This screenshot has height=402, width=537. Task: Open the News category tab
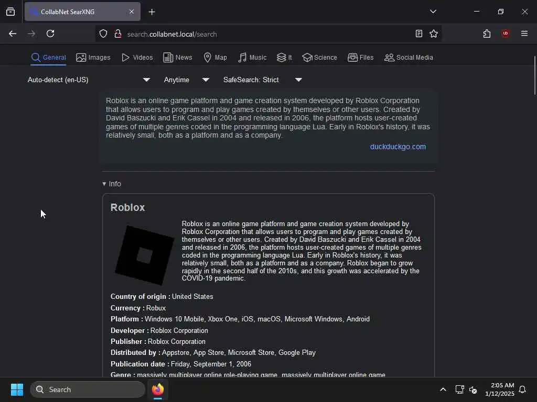pos(177,58)
